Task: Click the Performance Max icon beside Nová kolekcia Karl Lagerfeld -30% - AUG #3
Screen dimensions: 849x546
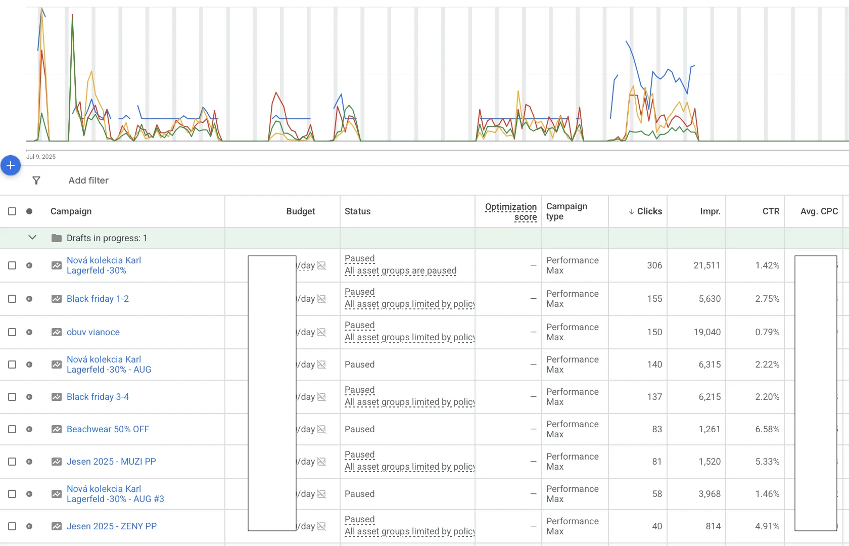Action: coord(57,494)
